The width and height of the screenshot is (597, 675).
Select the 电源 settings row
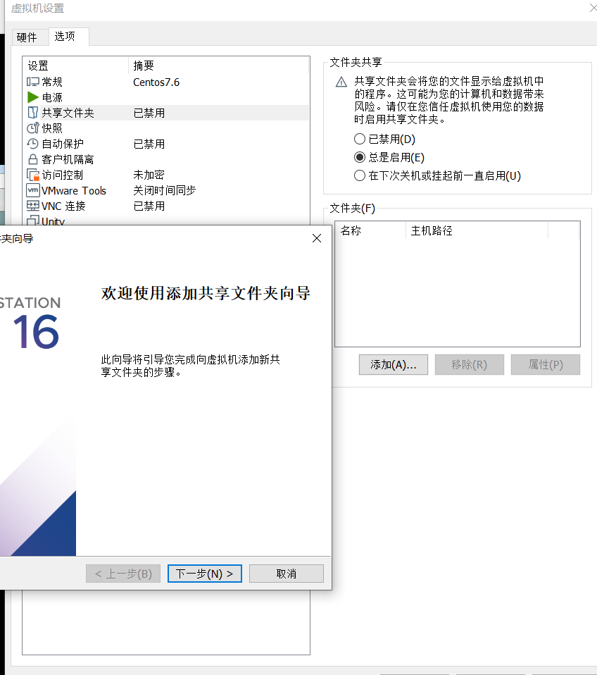(166, 97)
